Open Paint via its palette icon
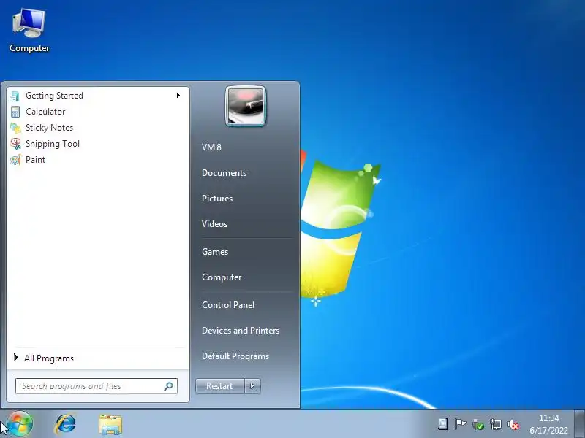The image size is (585, 438). (15, 160)
